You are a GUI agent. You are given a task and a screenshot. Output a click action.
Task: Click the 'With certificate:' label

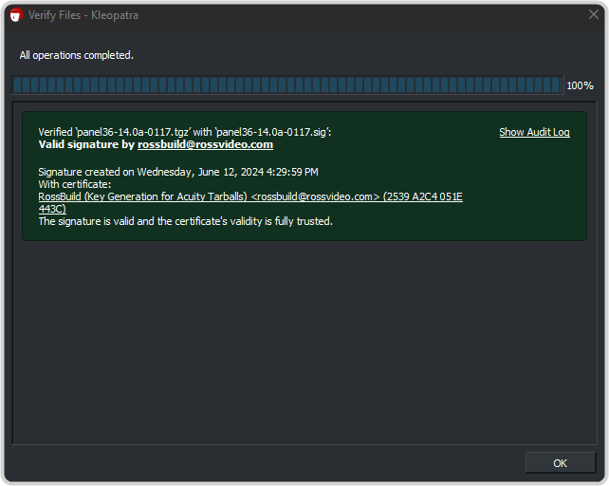click(x=75, y=184)
